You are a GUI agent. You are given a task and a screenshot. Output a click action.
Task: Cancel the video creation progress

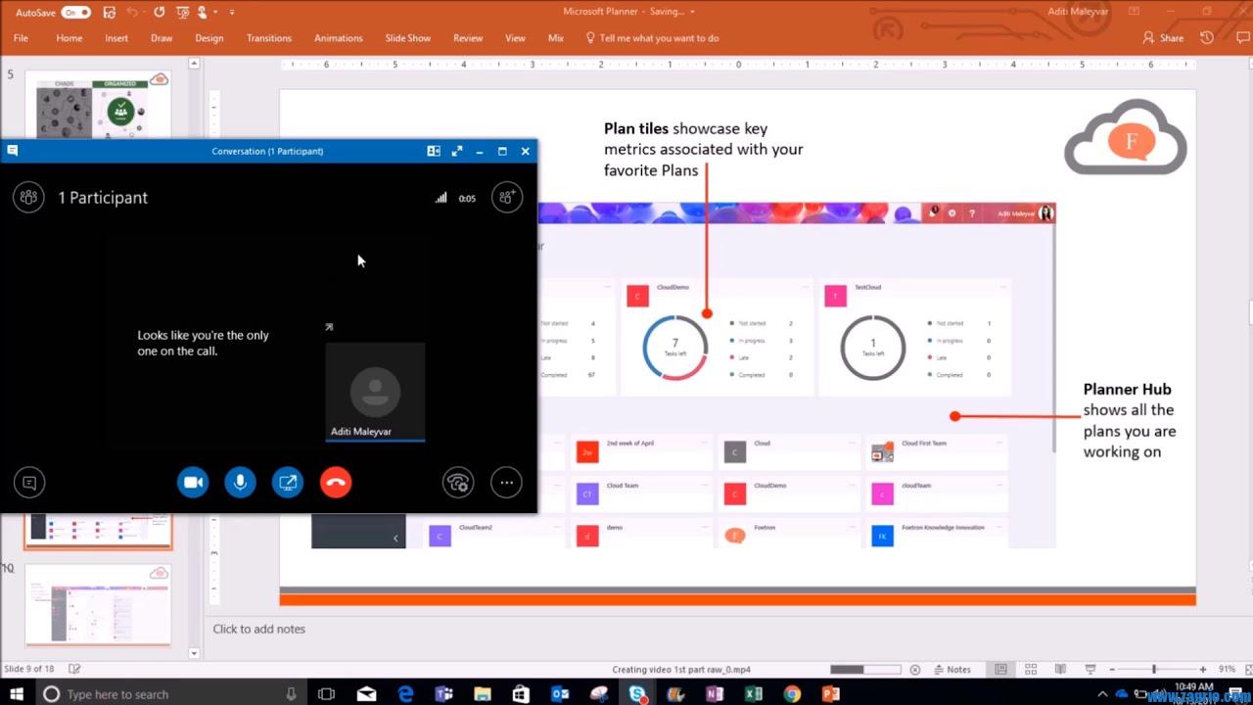(915, 670)
